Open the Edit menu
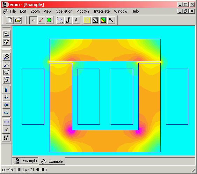The image size is (197, 174). point(23,11)
